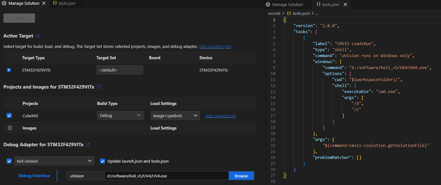The width and height of the screenshot is (441, 185).
Task: Click the Browse button for uVision path
Action: tap(241, 176)
